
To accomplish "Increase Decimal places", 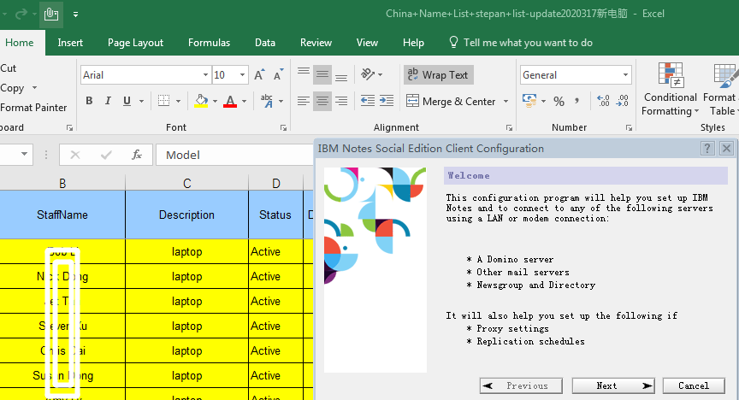I will (x=603, y=101).
